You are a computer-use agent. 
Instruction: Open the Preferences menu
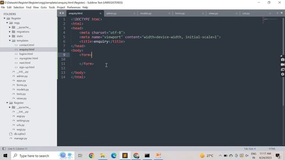pos(73,8)
